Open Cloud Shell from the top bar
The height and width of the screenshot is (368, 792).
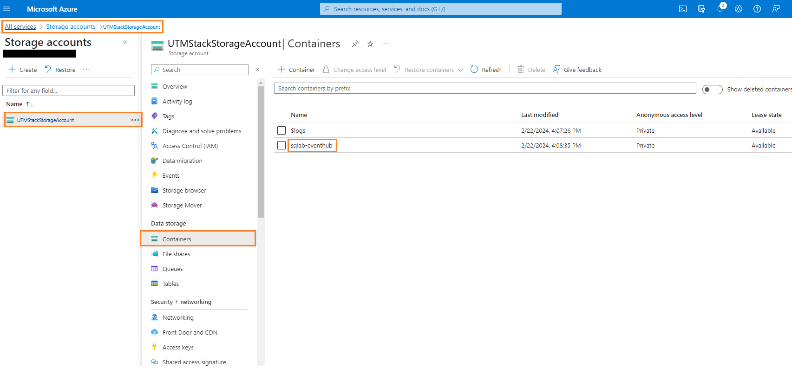pos(683,9)
